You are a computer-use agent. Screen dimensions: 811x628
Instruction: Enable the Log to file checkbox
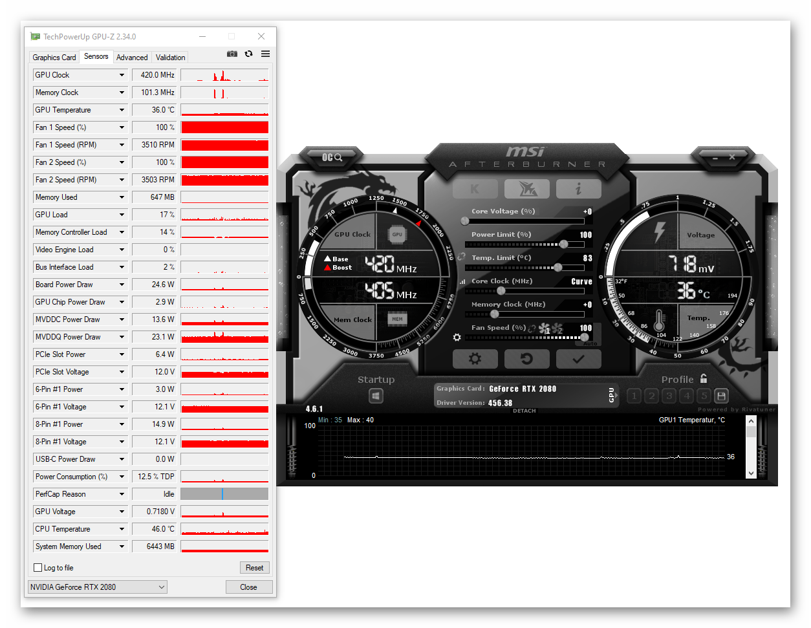point(38,568)
